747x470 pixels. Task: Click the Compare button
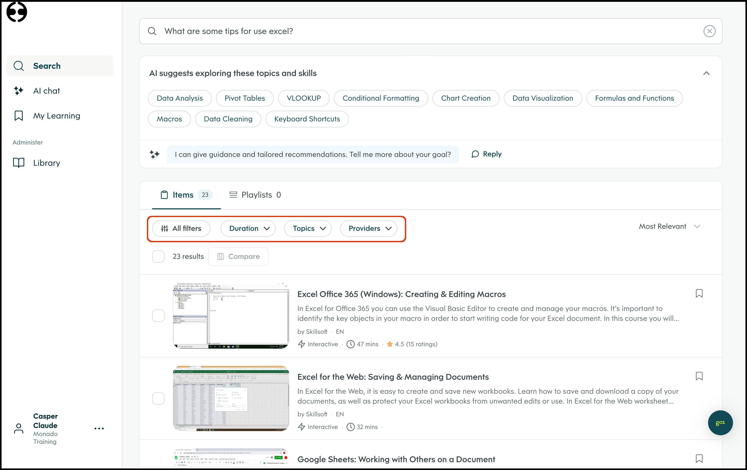tap(238, 256)
